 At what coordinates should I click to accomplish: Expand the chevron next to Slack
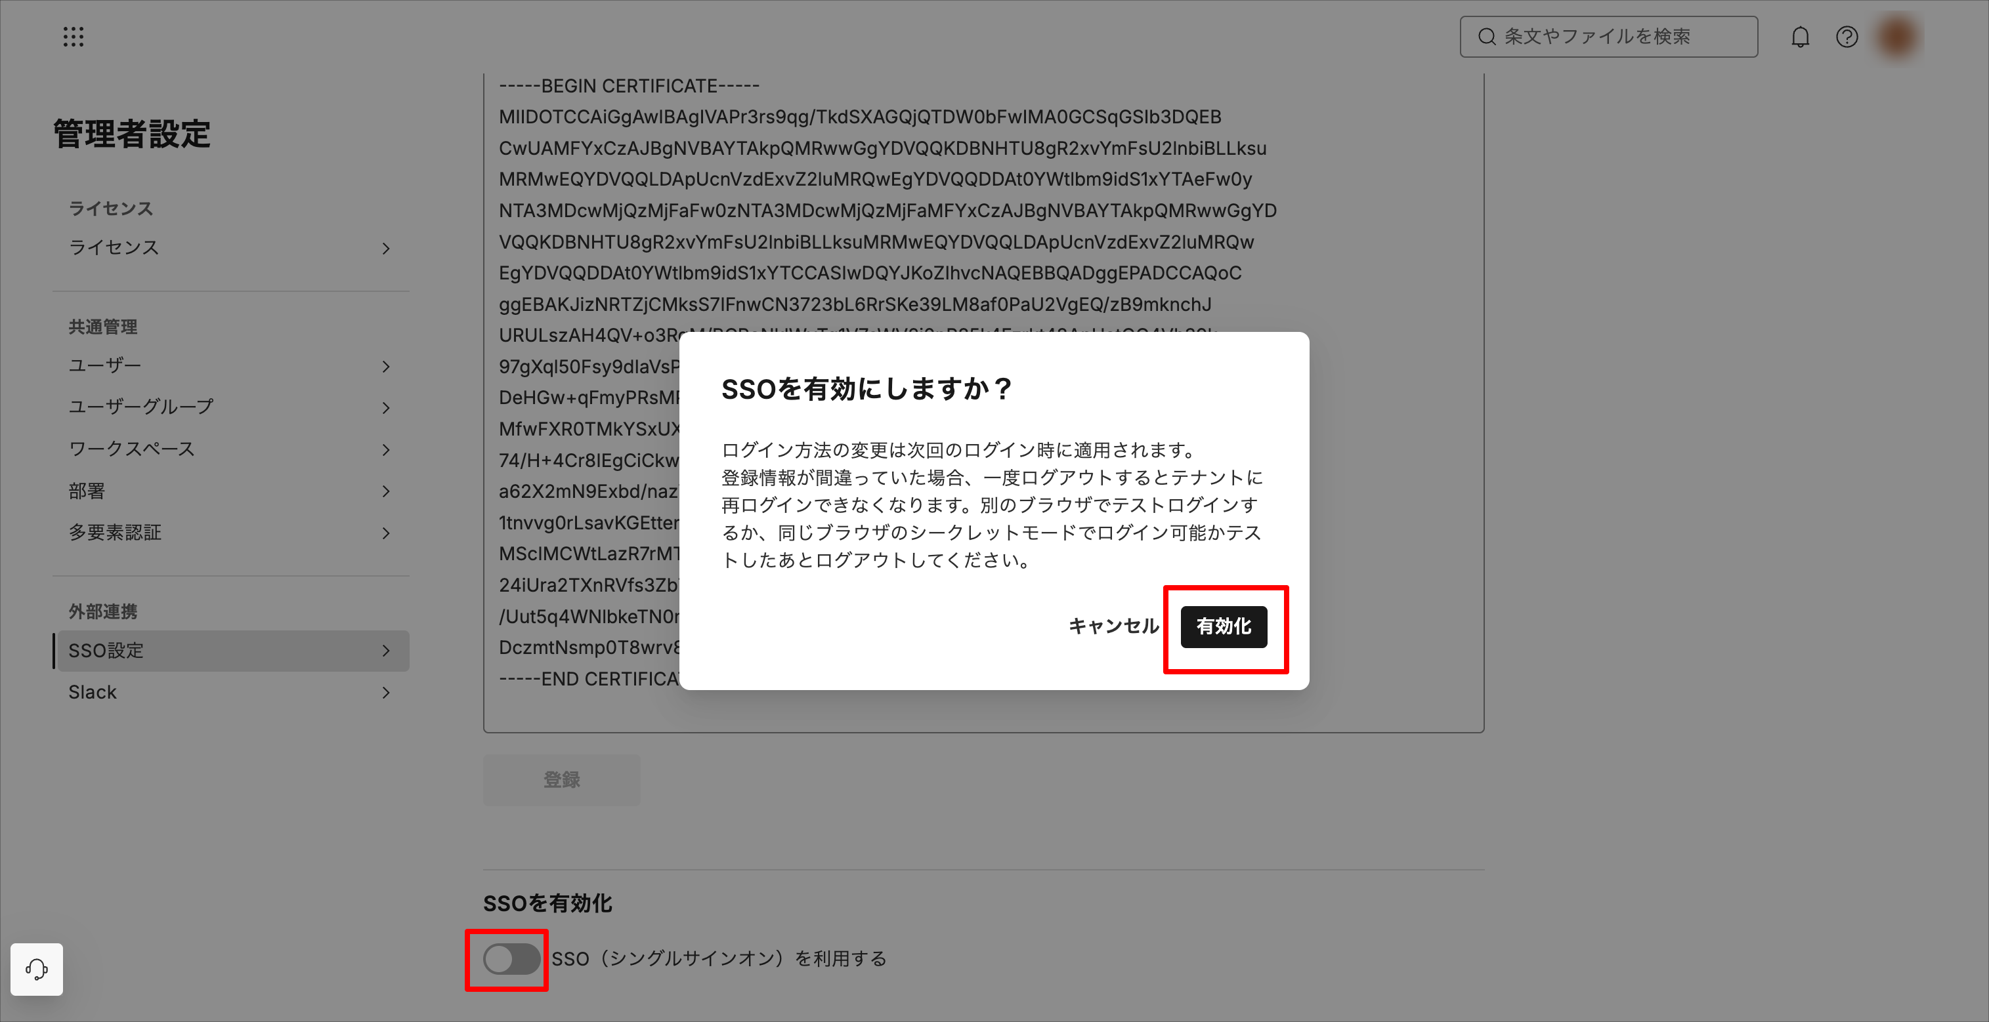click(x=386, y=693)
